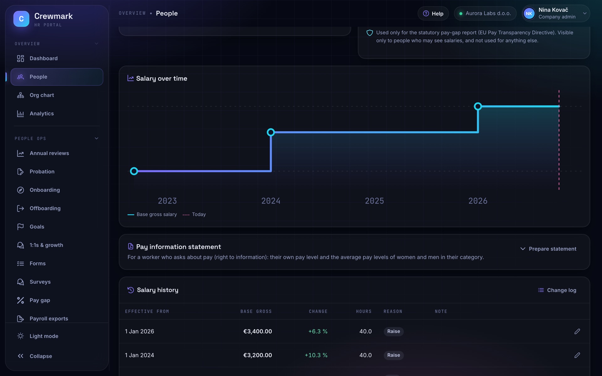
Task: Open the Aurora Labs d.o.o. company selector
Action: tap(485, 13)
